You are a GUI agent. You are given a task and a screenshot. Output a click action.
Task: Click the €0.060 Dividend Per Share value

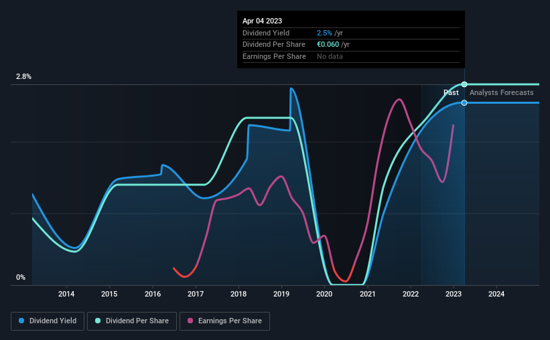(x=328, y=45)
